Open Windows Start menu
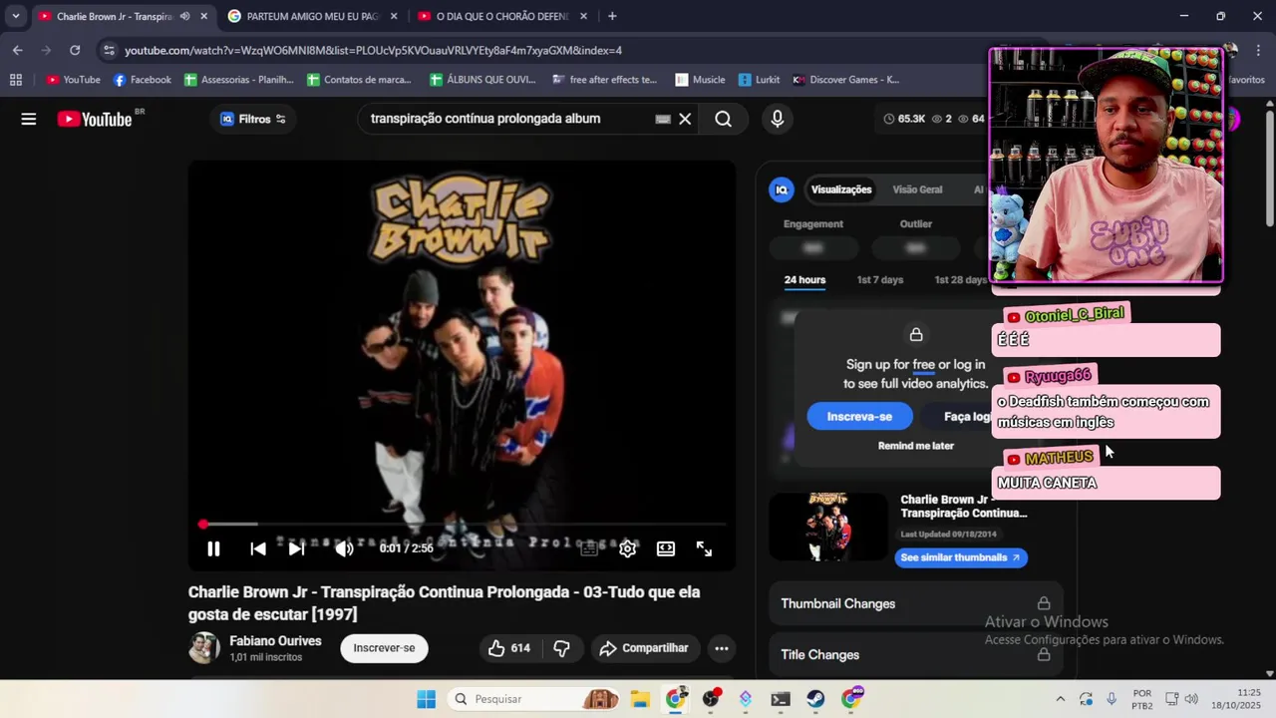Screen dimensions: 1276x718 [426, 699]
